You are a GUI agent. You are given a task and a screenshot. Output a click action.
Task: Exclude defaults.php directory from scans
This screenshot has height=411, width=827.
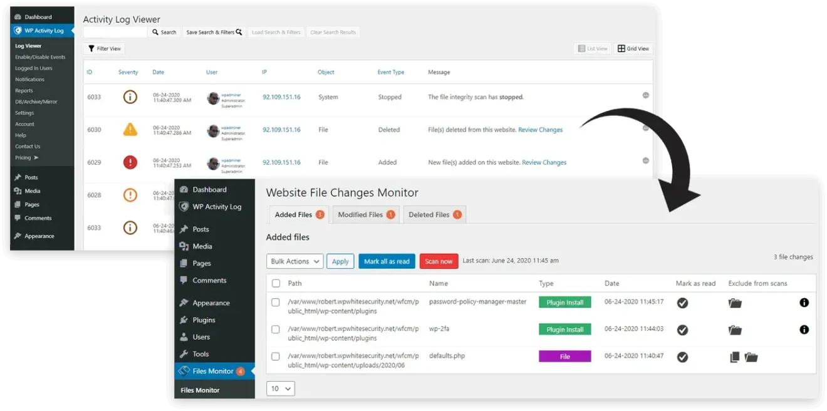tap(751, 357)
